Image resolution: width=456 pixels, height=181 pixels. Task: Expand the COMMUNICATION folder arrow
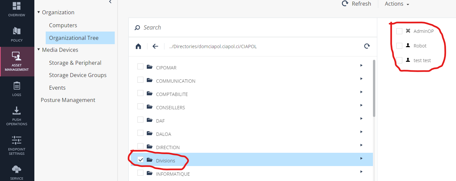click(x=361, y=79)
